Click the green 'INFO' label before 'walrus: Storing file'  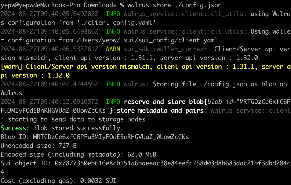[113, 84]
